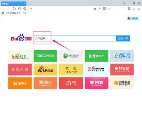Open the hao123 tile
This screenshot has height=120, width=142.
pos(20,56)
